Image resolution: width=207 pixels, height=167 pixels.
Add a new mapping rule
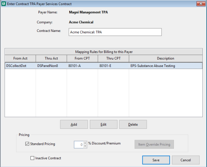(74, 124)
